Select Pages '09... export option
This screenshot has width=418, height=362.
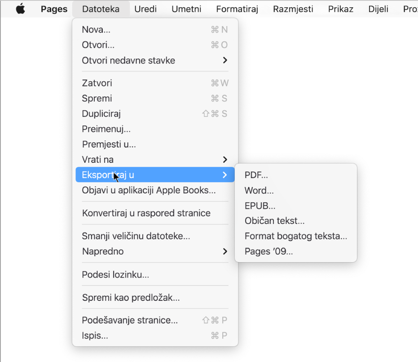(x=295, y=252)
